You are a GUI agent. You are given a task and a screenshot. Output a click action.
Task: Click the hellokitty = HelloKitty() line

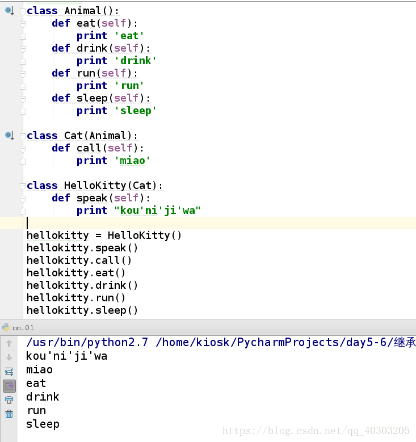[x=104, y=235]
